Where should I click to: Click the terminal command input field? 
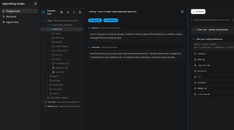(x=212, y=20)
